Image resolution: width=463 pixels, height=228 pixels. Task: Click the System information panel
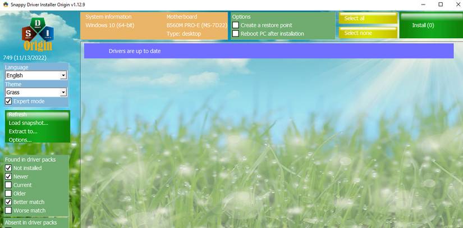pos(154,26)
